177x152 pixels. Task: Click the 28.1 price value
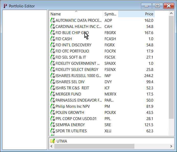(150, 118)
